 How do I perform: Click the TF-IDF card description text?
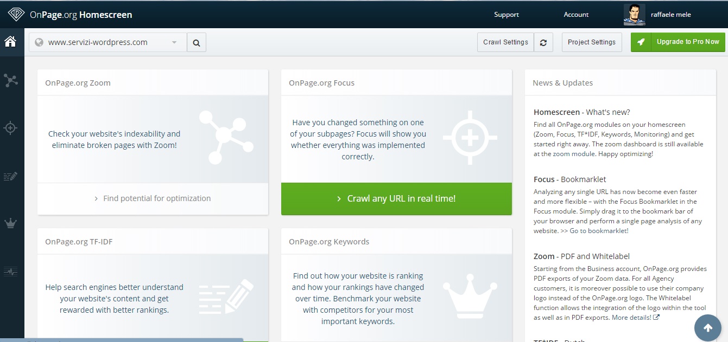[x=115, y=299]
